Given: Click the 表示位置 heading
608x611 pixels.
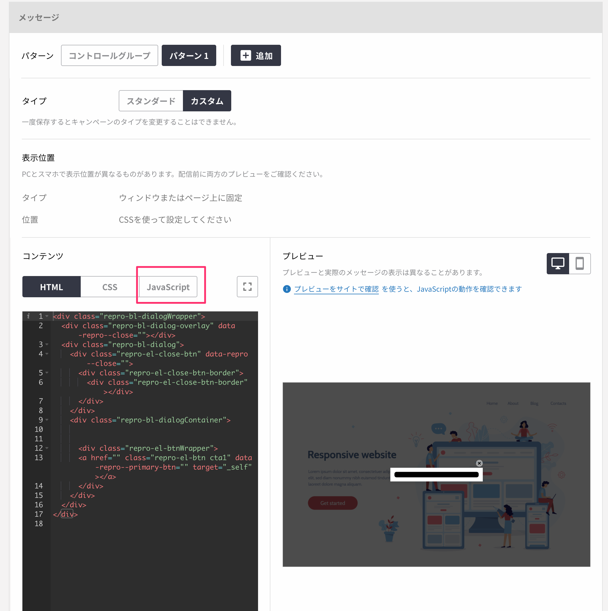Looking at the screenshot, I should point(38,158).
